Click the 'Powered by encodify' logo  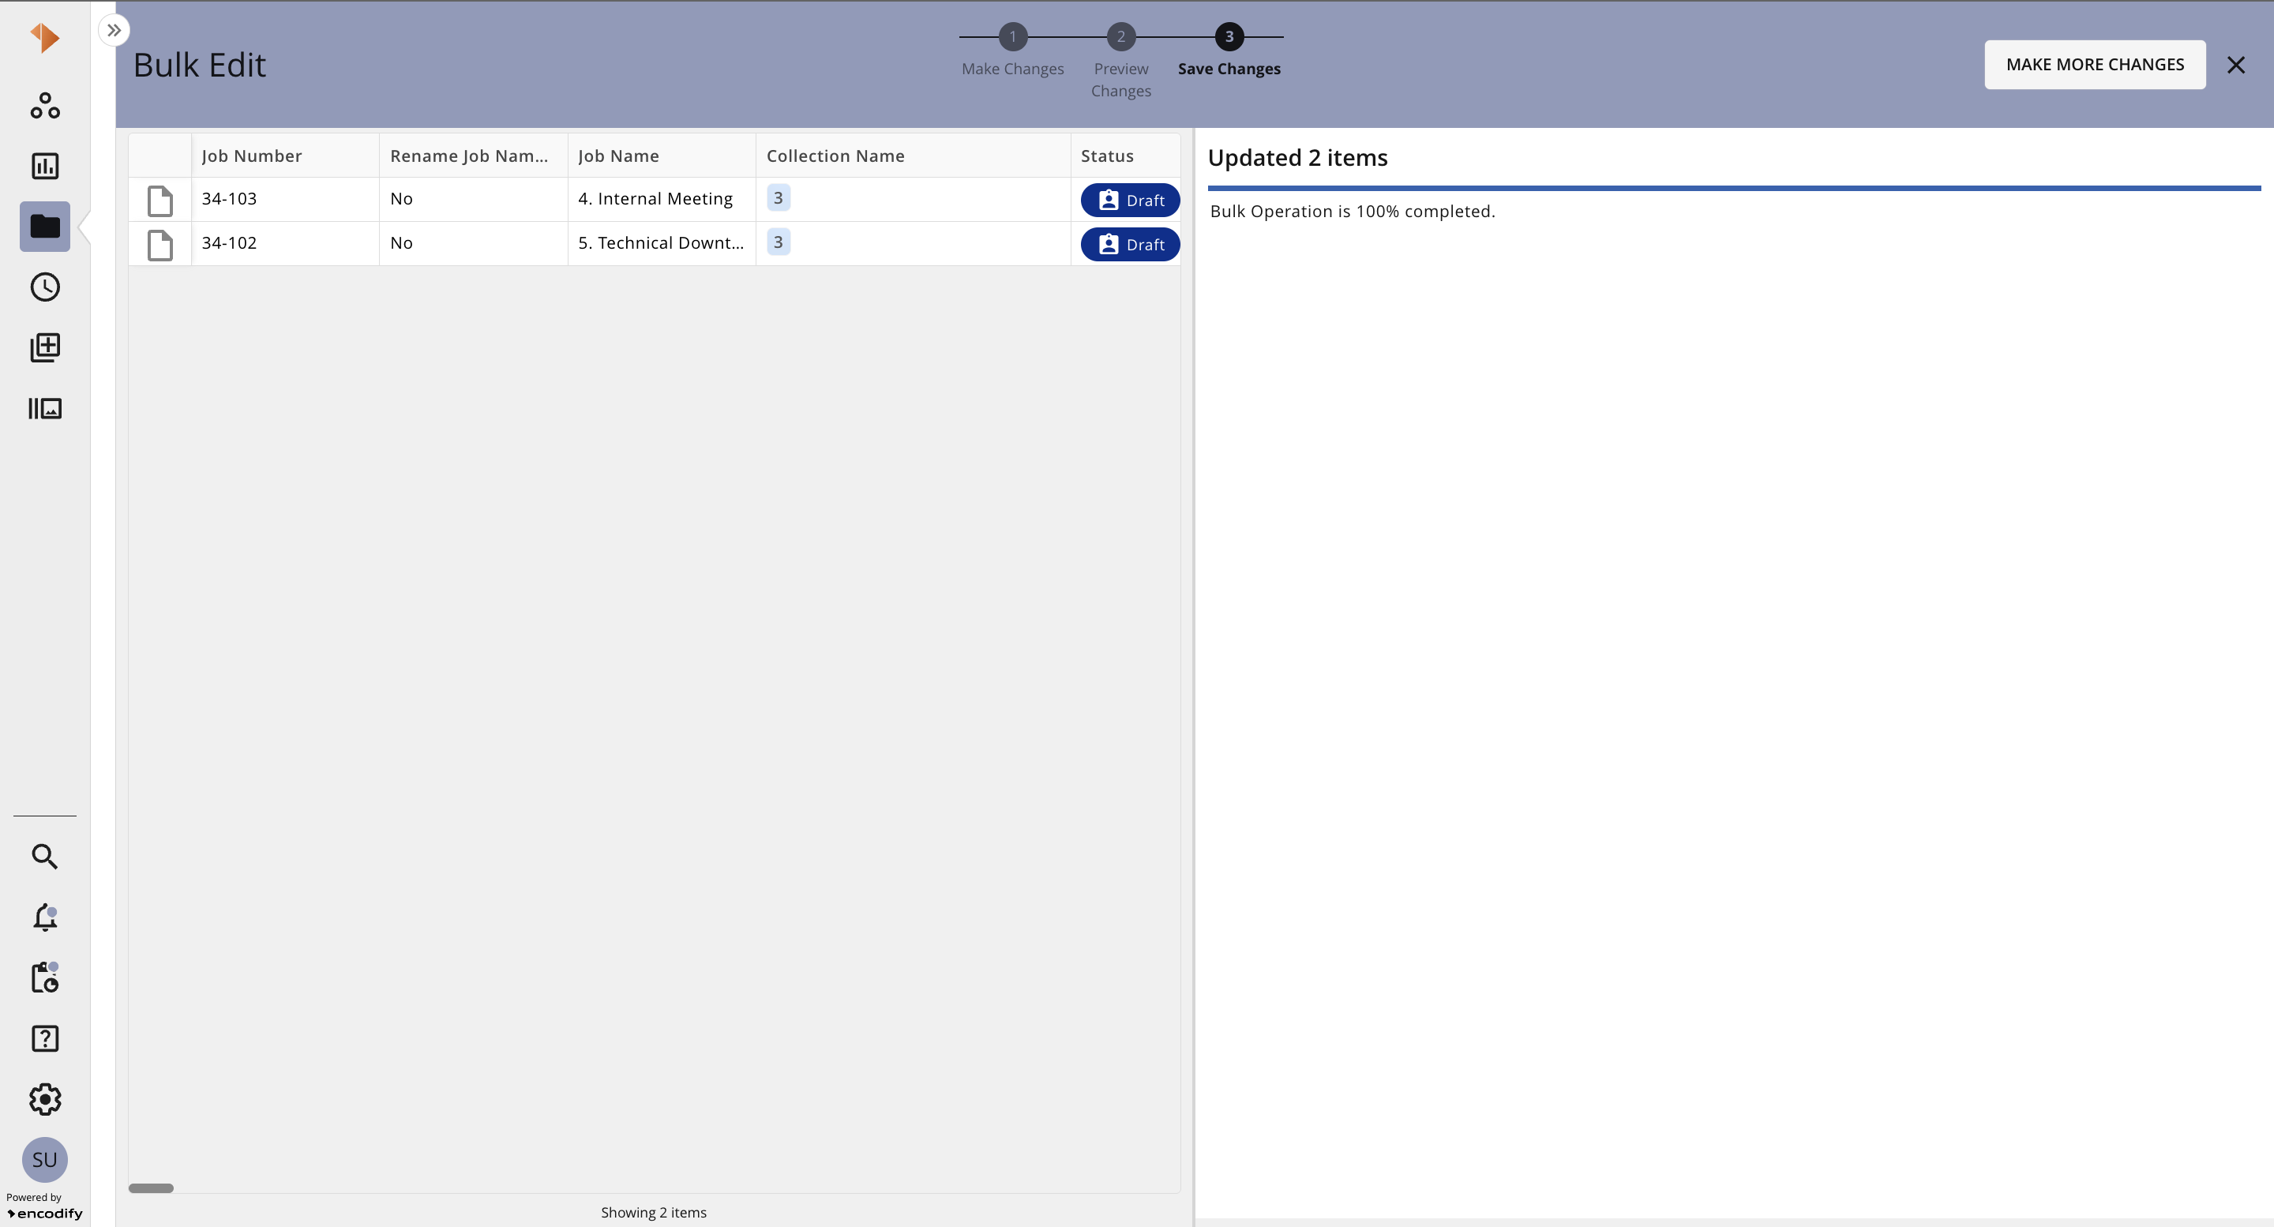click(x=44, y=1206)
